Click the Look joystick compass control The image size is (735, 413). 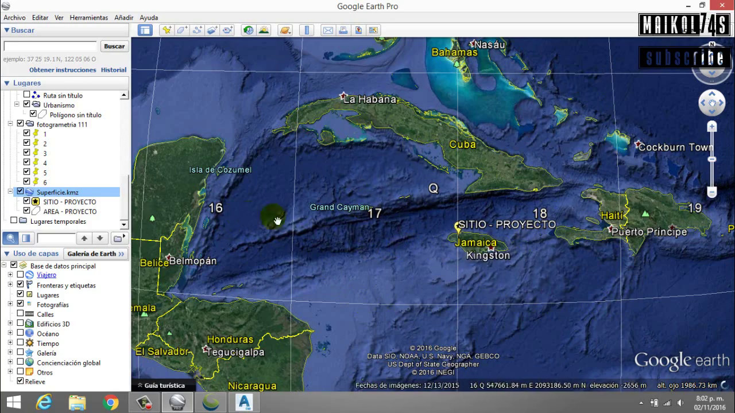711,64
